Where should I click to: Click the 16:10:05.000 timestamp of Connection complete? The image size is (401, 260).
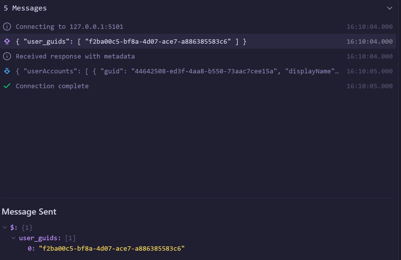(x=370, y=86)
